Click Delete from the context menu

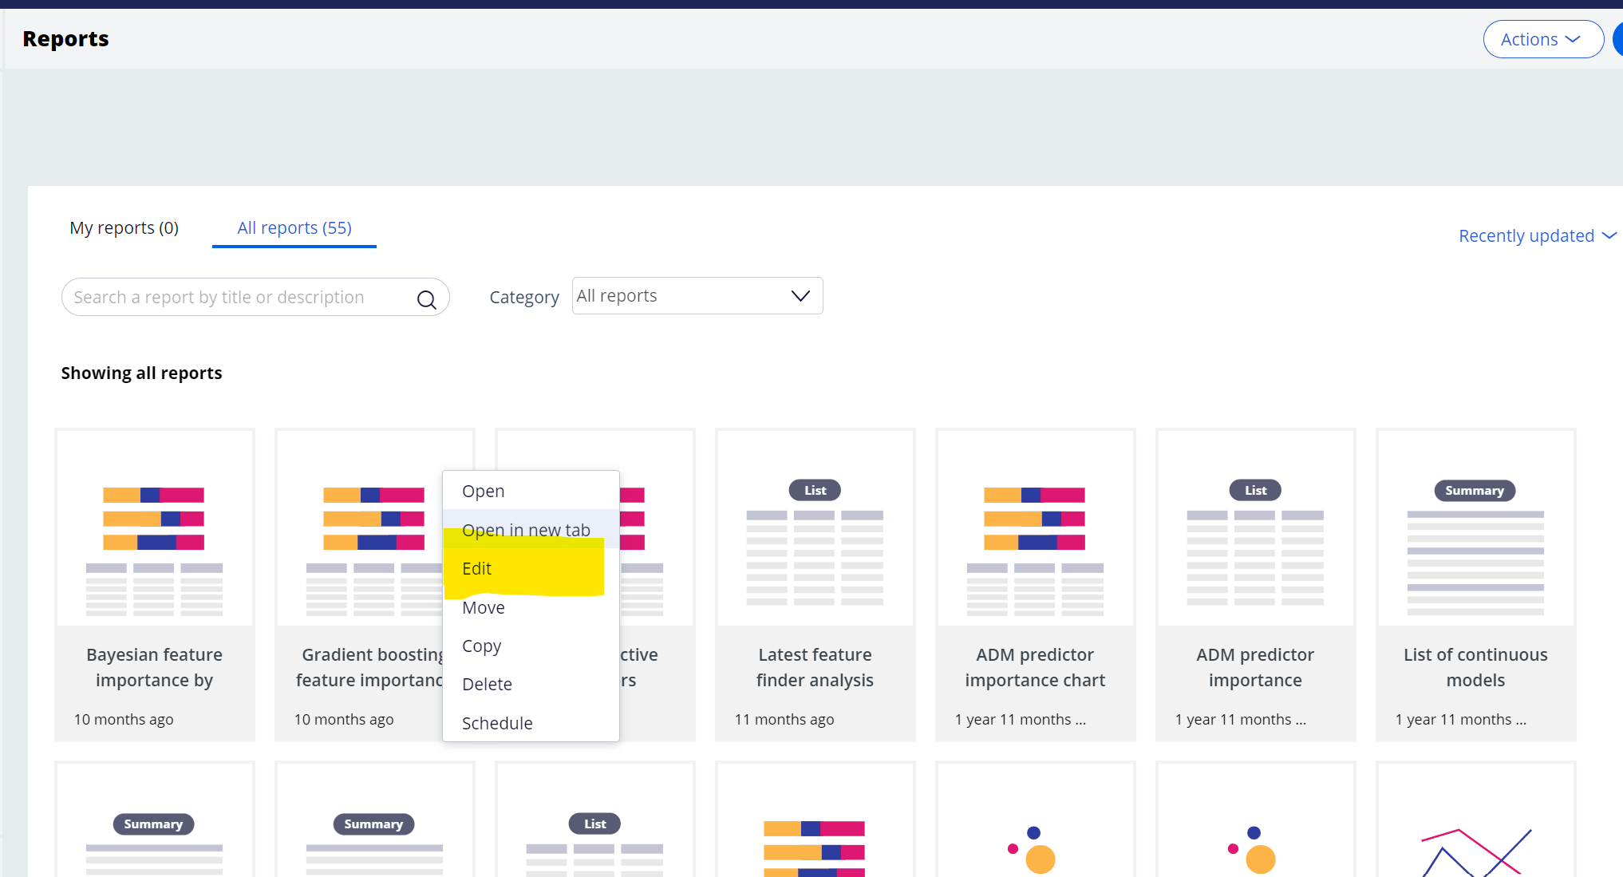[487, 684]
